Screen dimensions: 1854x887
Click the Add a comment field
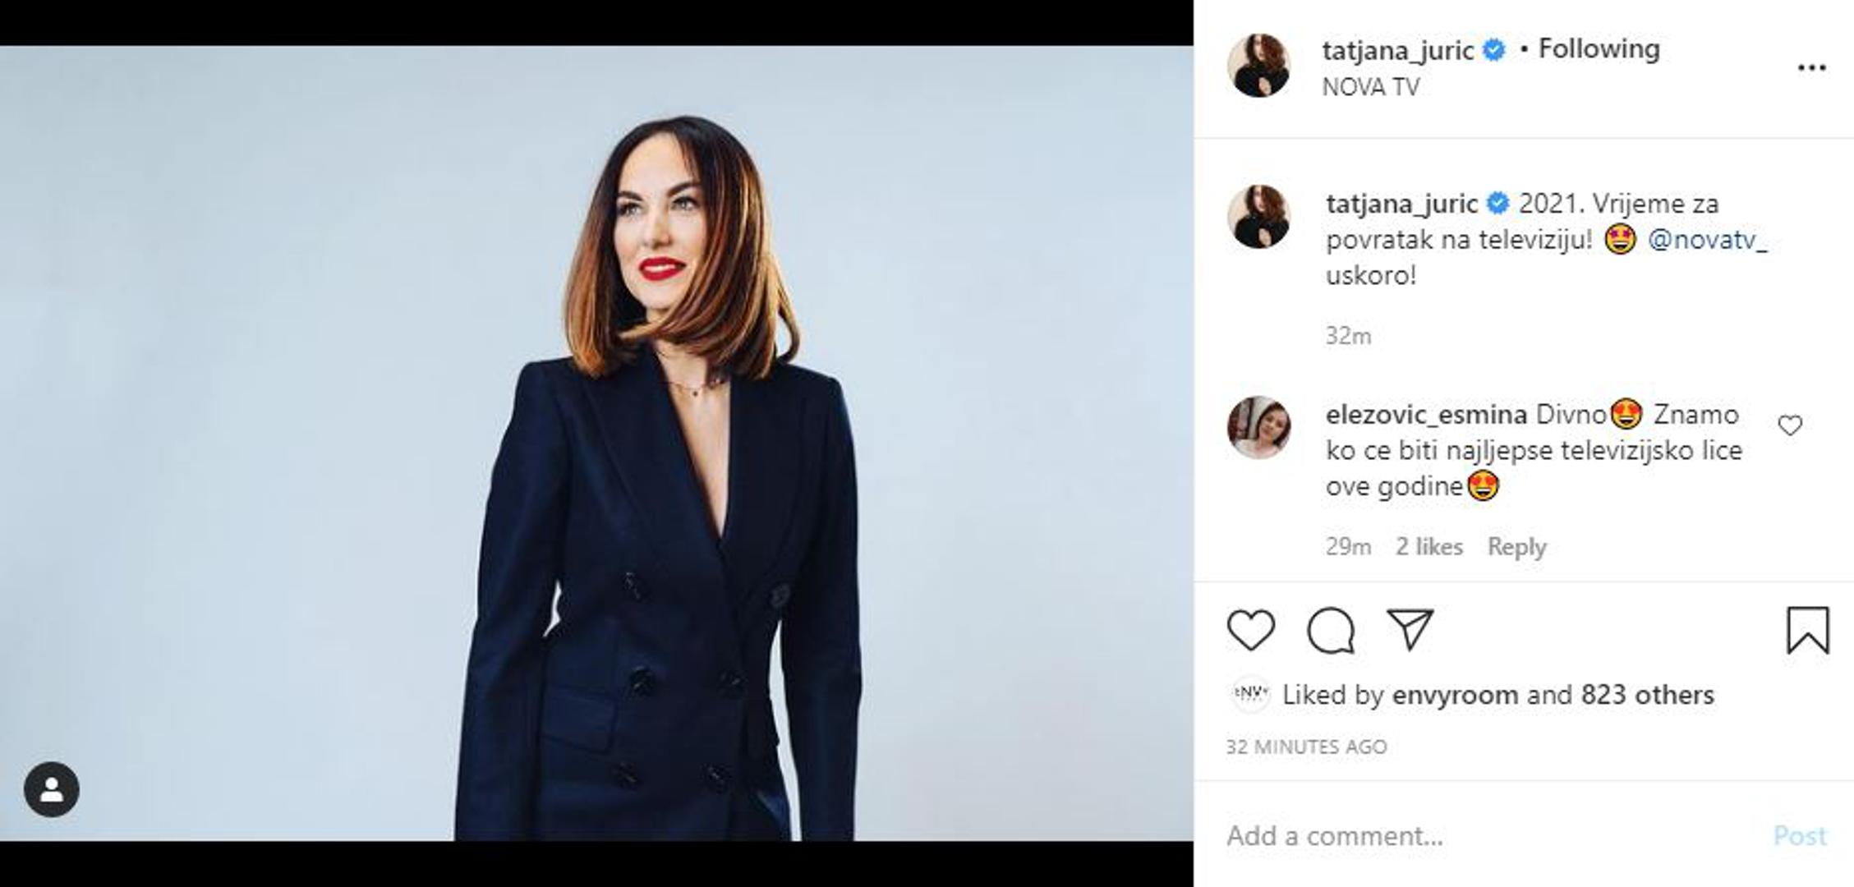(1479, 836)
